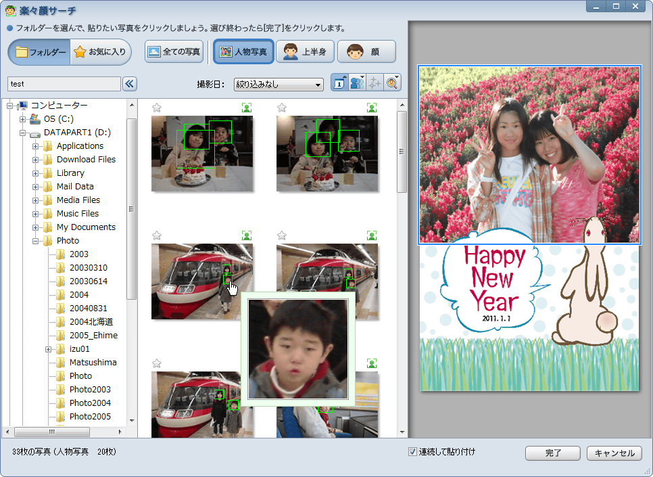Star the first birthday cake photo as favorite
The width and height of the screenshot is (653, 477).
coord(157,108)
